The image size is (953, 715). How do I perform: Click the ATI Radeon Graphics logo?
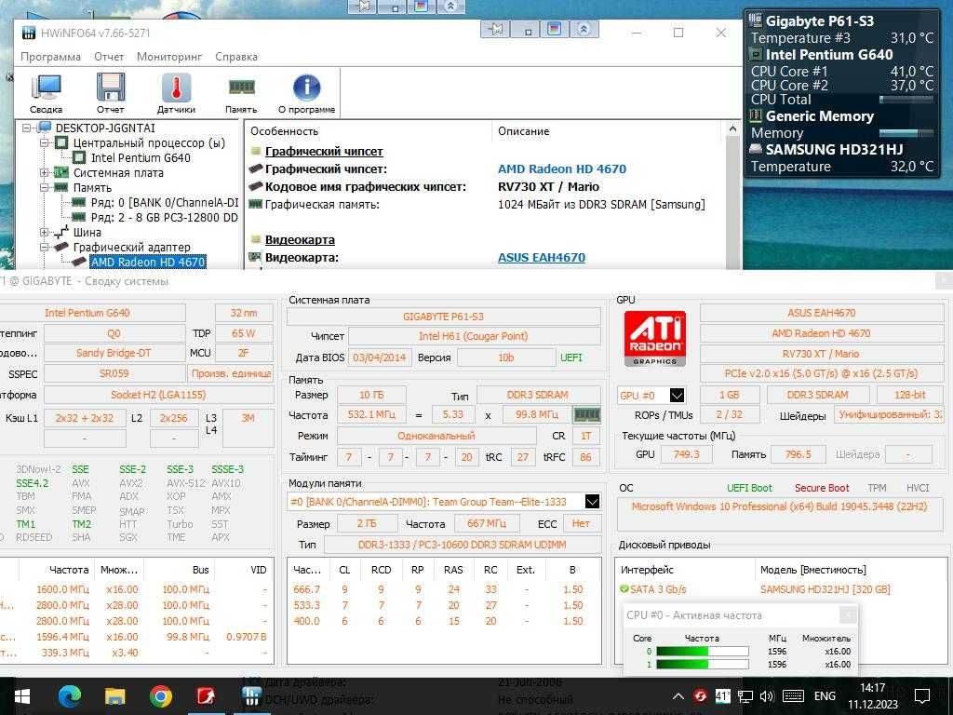(x=654, y=339)
